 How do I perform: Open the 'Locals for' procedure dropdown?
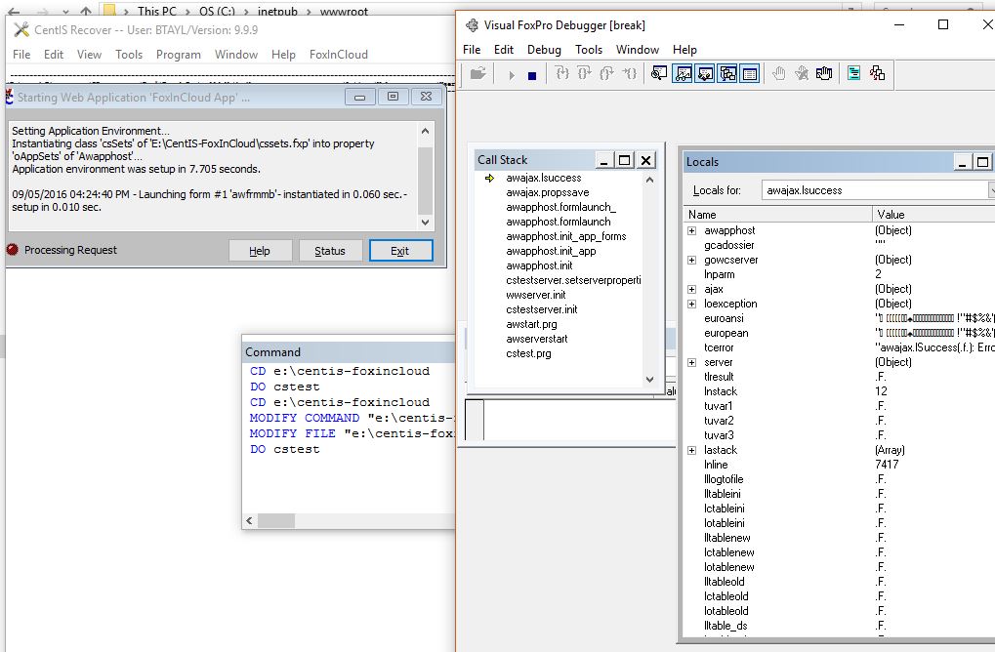(x=992, y=190)
